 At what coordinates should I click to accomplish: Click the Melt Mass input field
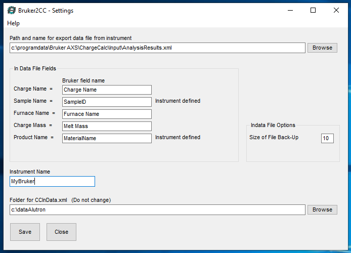tap(107, 126)
